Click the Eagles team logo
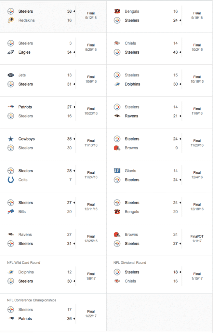The height and width of the screenshot is (333, 213). click(x=11, y=52)
